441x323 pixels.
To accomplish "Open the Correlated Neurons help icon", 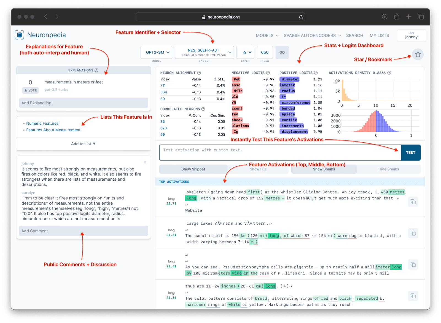I will (203, 109).
